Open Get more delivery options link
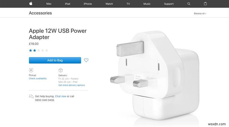229x127 pixels. (x=72, y=85)
